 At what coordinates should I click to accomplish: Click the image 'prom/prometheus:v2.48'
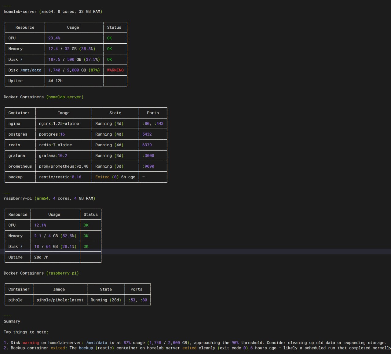(x=64, y=166)
